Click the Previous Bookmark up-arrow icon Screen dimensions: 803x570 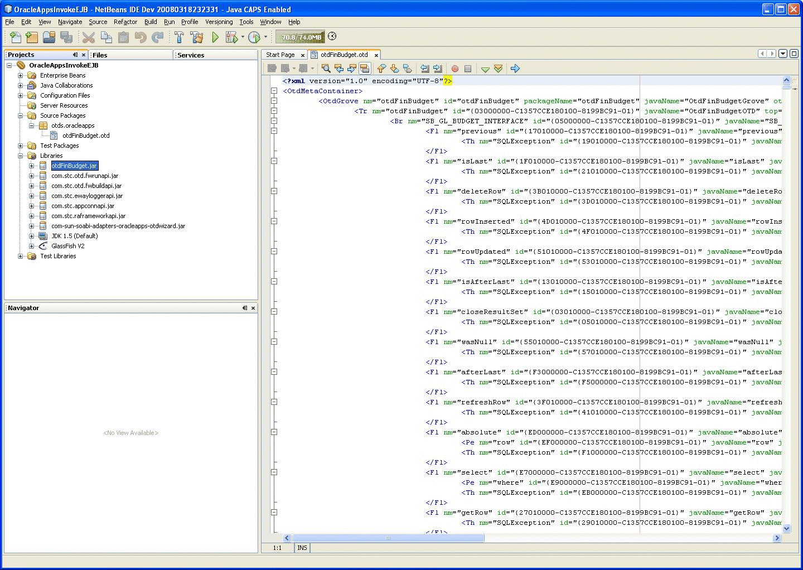coord(381,69)
